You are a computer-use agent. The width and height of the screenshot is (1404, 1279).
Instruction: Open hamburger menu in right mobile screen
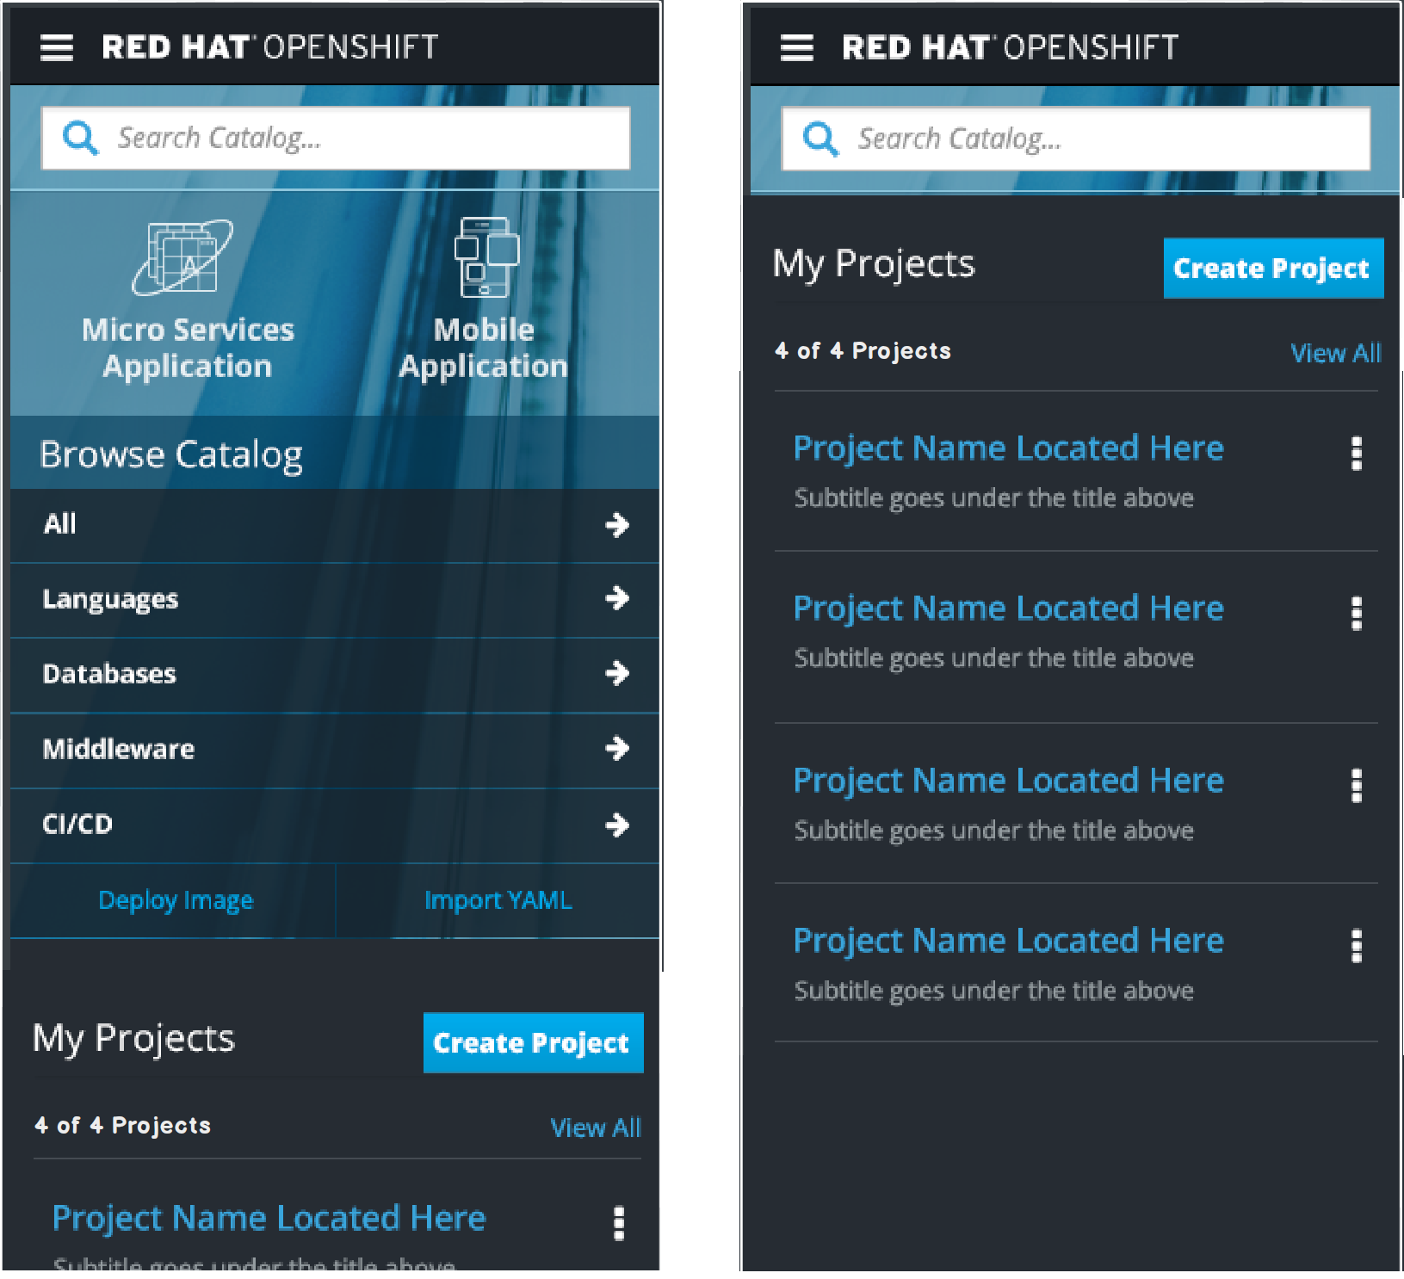click(797, 47)
